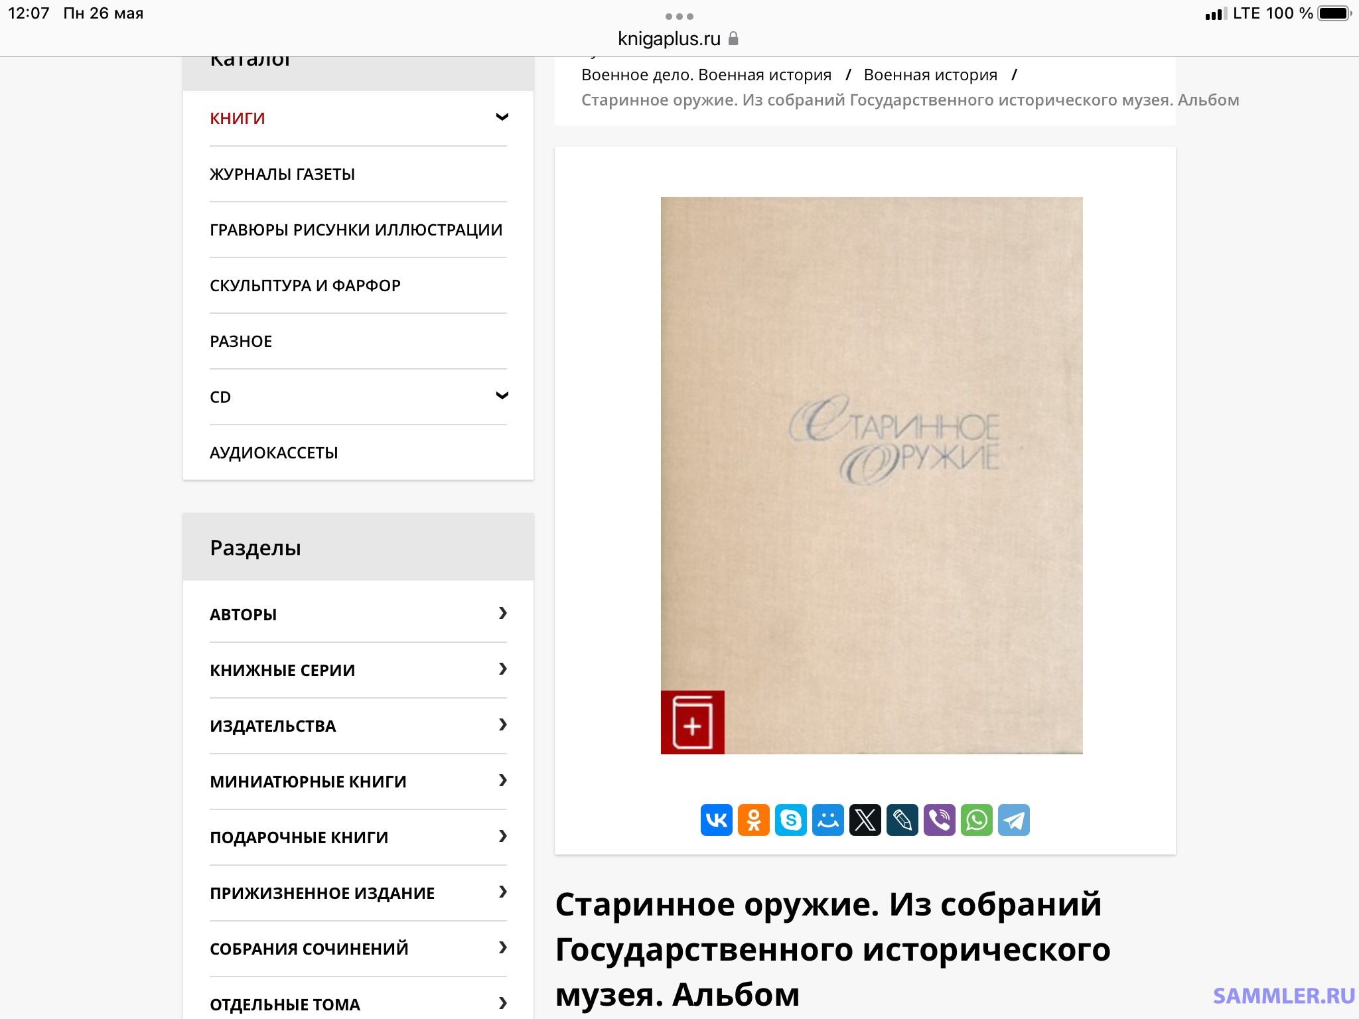Image resolution: width=1359 pixels, height=1019 pixels.
Task: Expand the ИЗДАТЕЛЬСТВА section arrow
Action: pos(503,725)
